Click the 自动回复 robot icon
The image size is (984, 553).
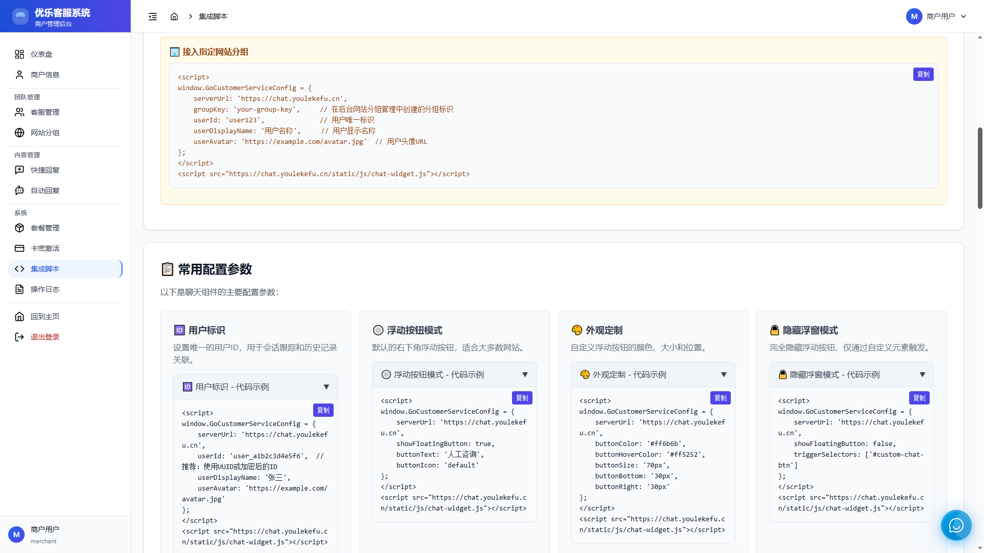(19, 190)
